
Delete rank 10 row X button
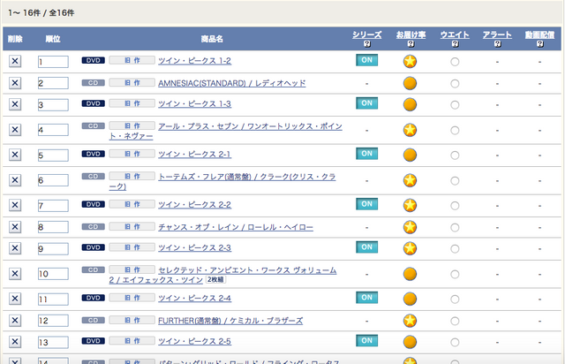(15, 274)
